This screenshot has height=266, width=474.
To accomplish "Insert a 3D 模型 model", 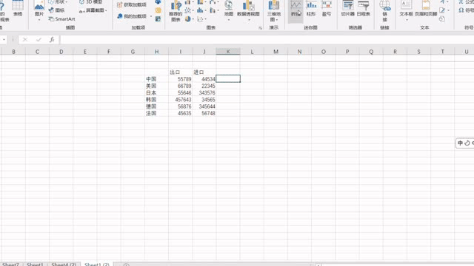I will [x=90, y=1].
